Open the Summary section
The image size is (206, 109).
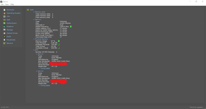(x=10, y=10)
